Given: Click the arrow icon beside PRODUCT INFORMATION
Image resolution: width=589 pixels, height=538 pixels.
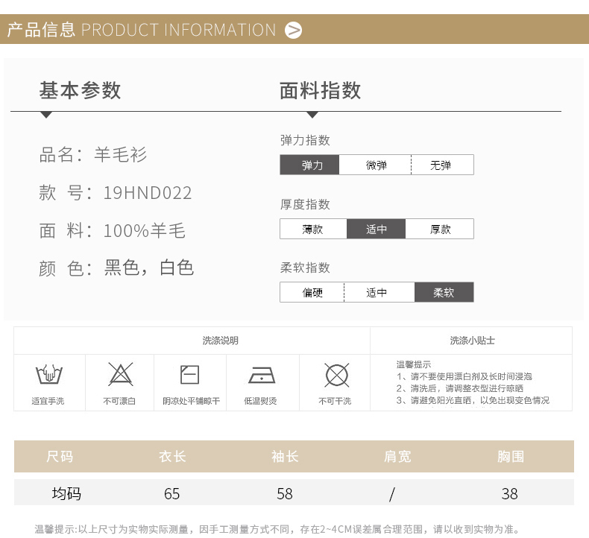Looking at the screenshot, I should 294,30.
